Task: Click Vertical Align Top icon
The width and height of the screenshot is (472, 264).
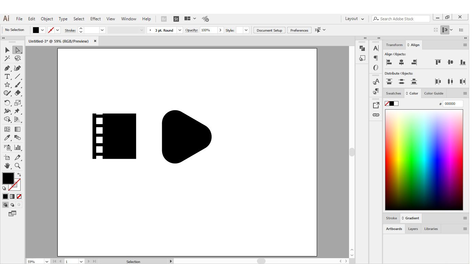Action: [x=438, y=62]
